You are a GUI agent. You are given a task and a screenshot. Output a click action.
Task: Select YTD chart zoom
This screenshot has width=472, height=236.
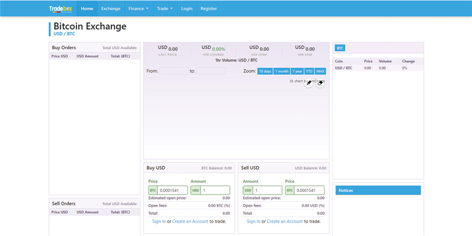click(309, 71)
